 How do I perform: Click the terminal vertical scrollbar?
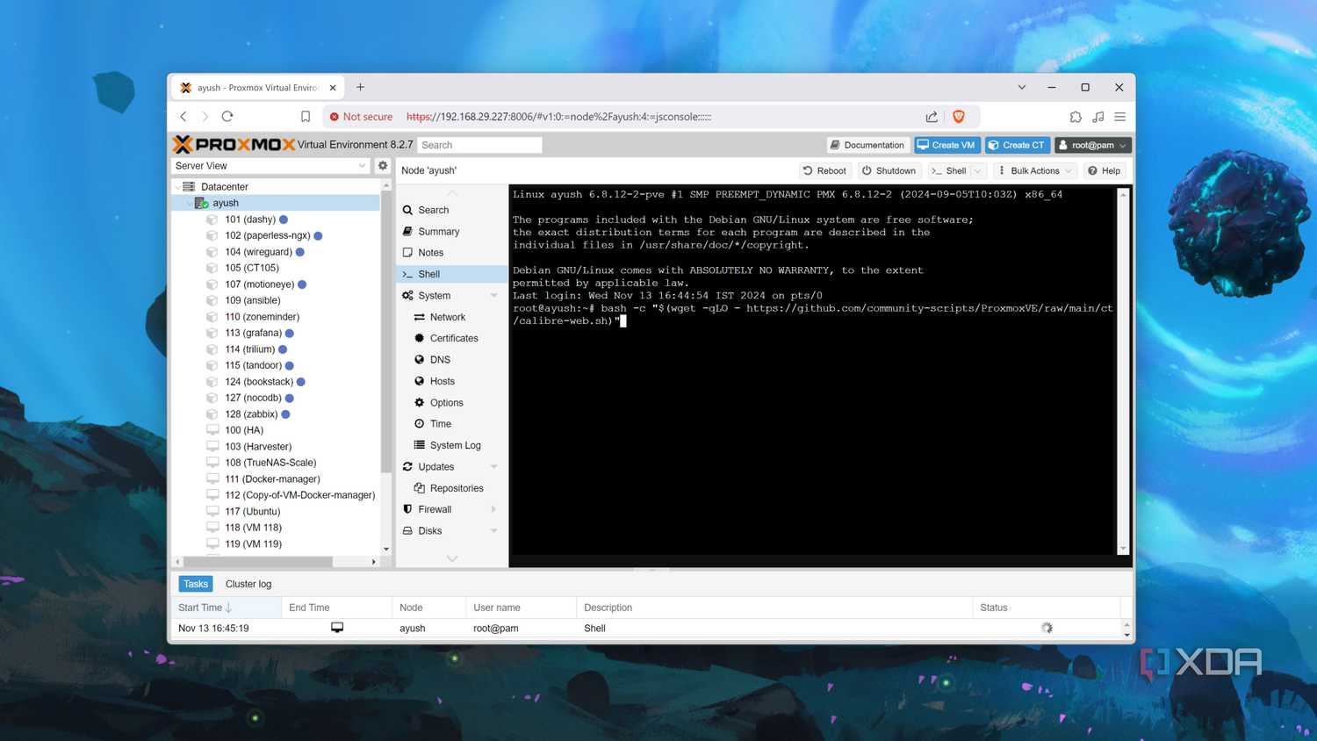1123,370
